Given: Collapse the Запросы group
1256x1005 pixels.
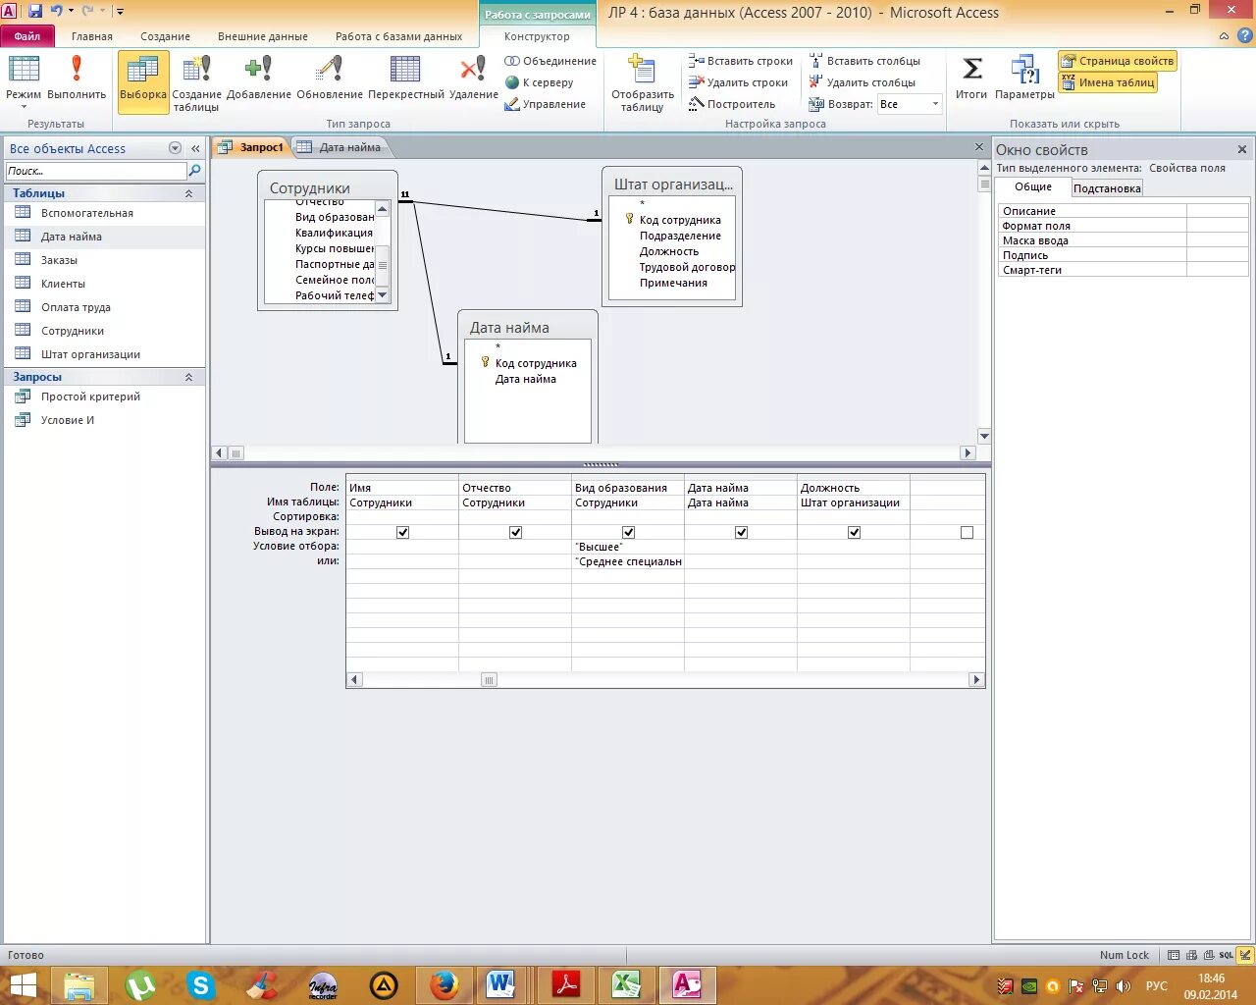Looking at the screenshot, I should (x=189, y=377).
